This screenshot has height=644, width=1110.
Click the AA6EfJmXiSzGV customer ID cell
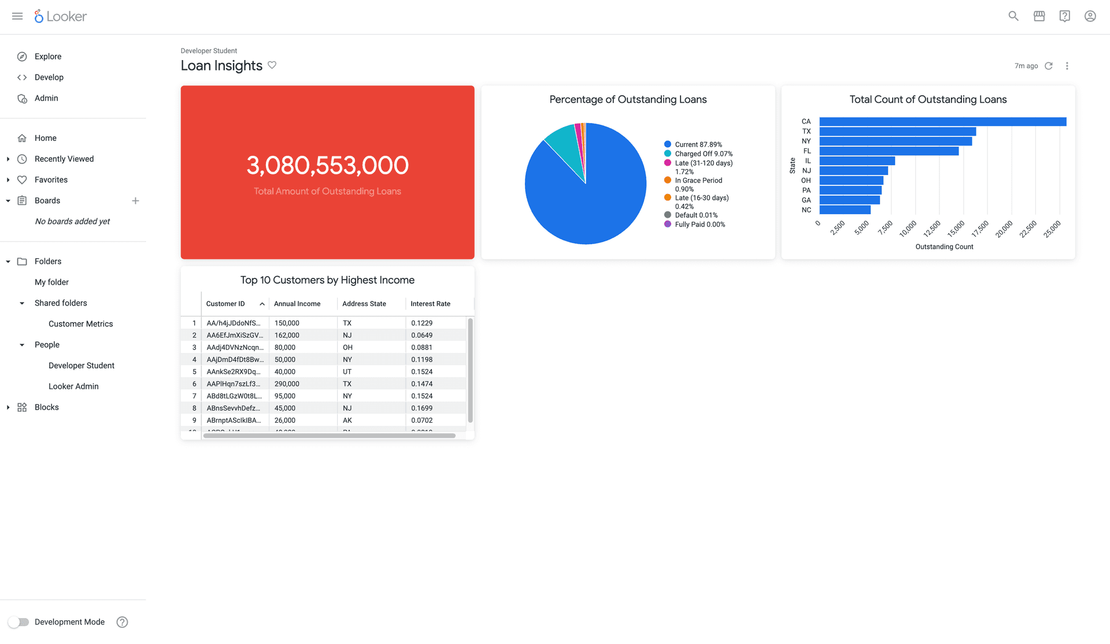[235, 336]
